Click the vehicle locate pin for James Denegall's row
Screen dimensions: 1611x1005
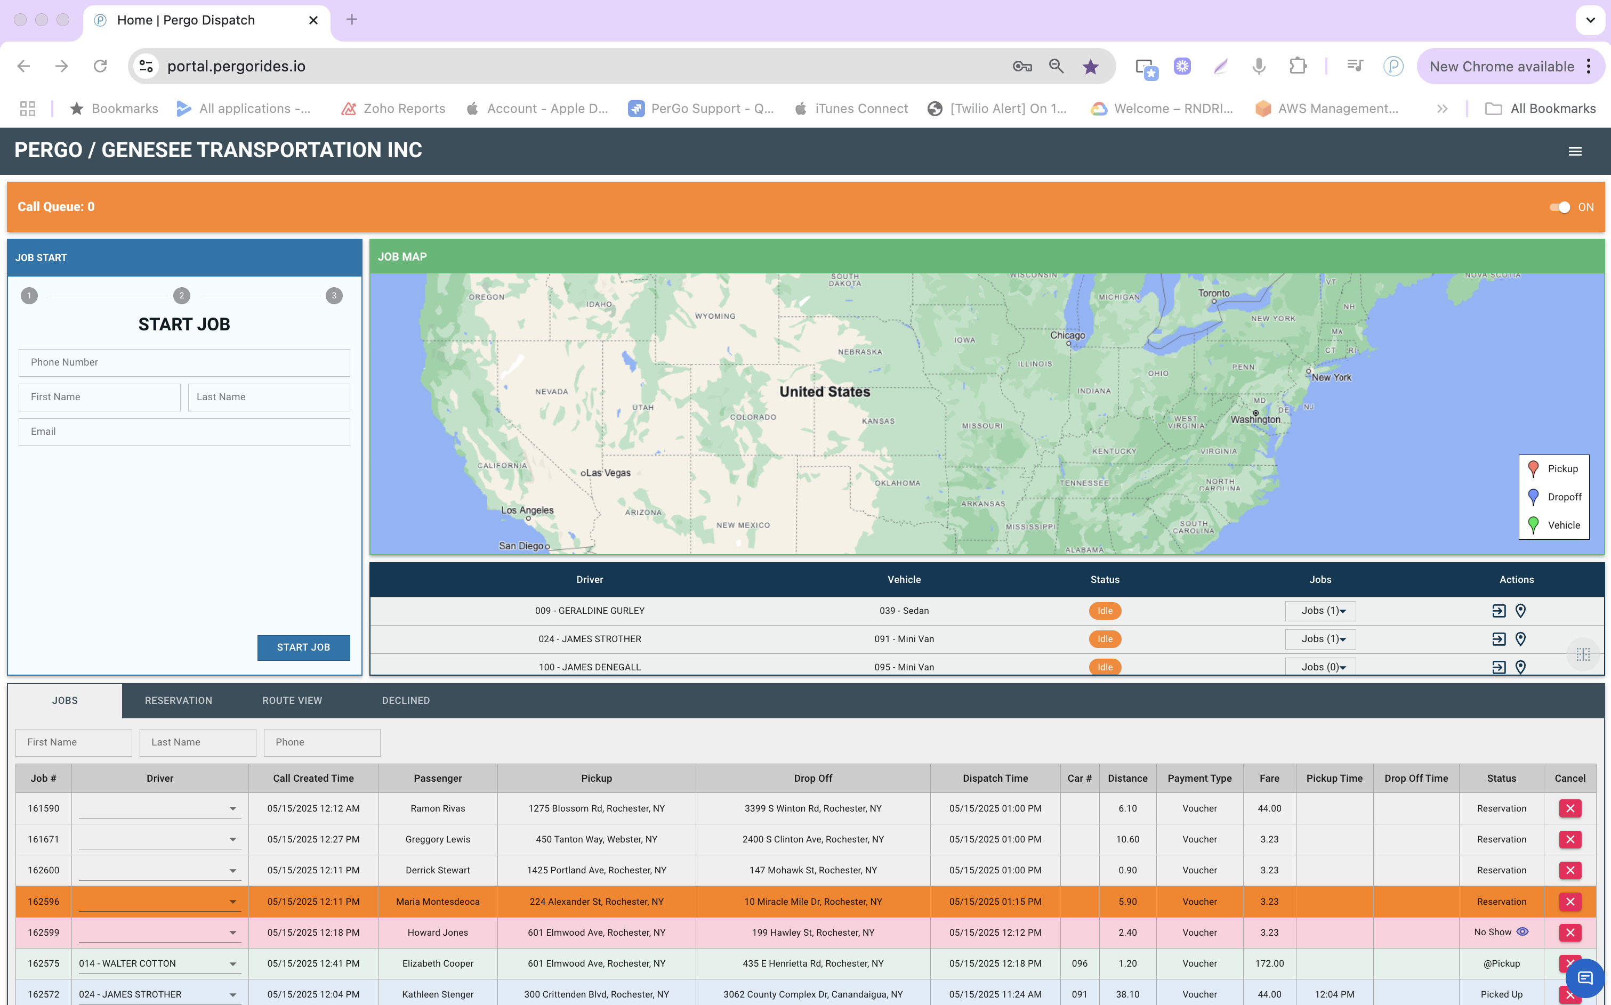[1520, 667]
